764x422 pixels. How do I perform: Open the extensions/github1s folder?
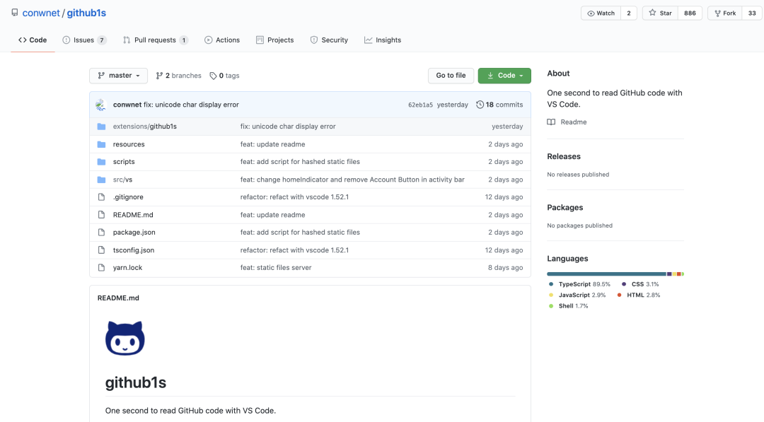[146, 126]
